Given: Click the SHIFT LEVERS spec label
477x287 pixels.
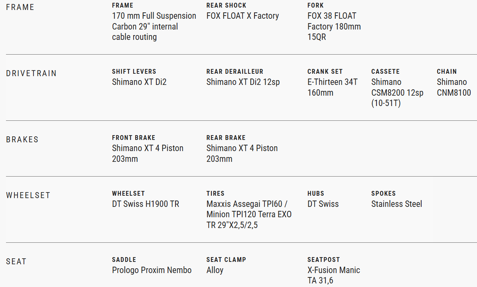Looking at the screenshot, I should click(x=134, y=72).
